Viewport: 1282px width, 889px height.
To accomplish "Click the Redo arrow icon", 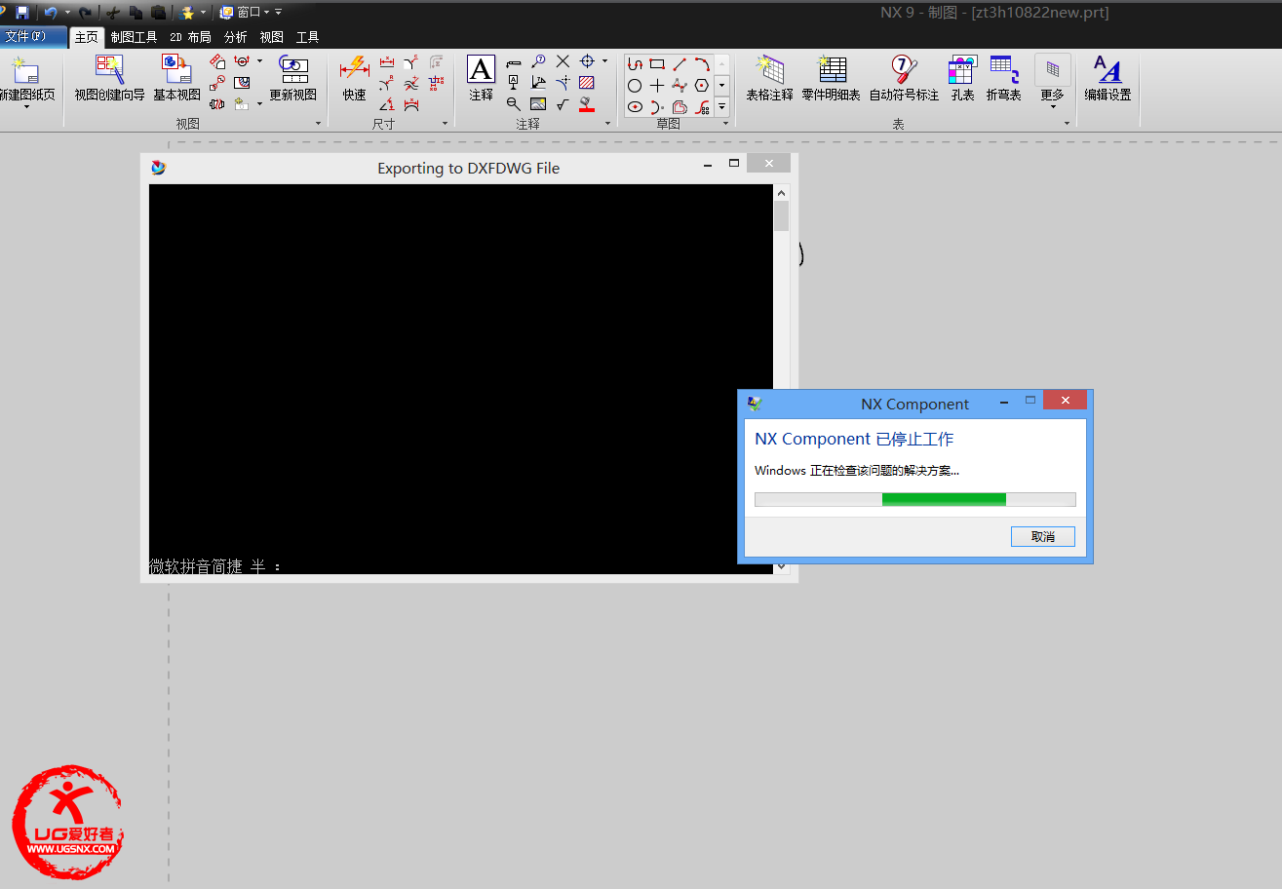I will tap(86, 13).
